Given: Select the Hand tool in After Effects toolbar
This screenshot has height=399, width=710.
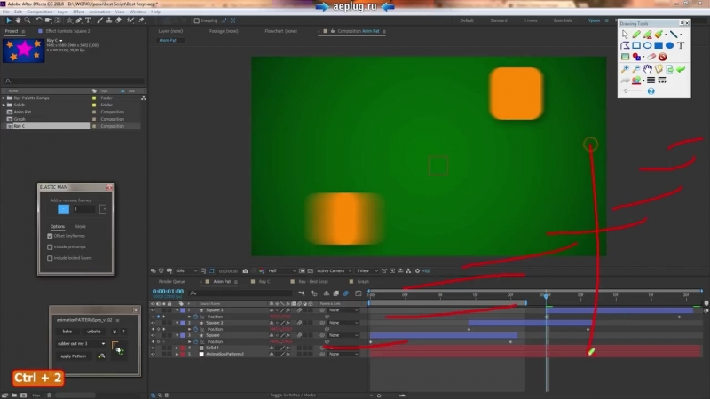Looking at the screenshot, I should click(19, 20).
